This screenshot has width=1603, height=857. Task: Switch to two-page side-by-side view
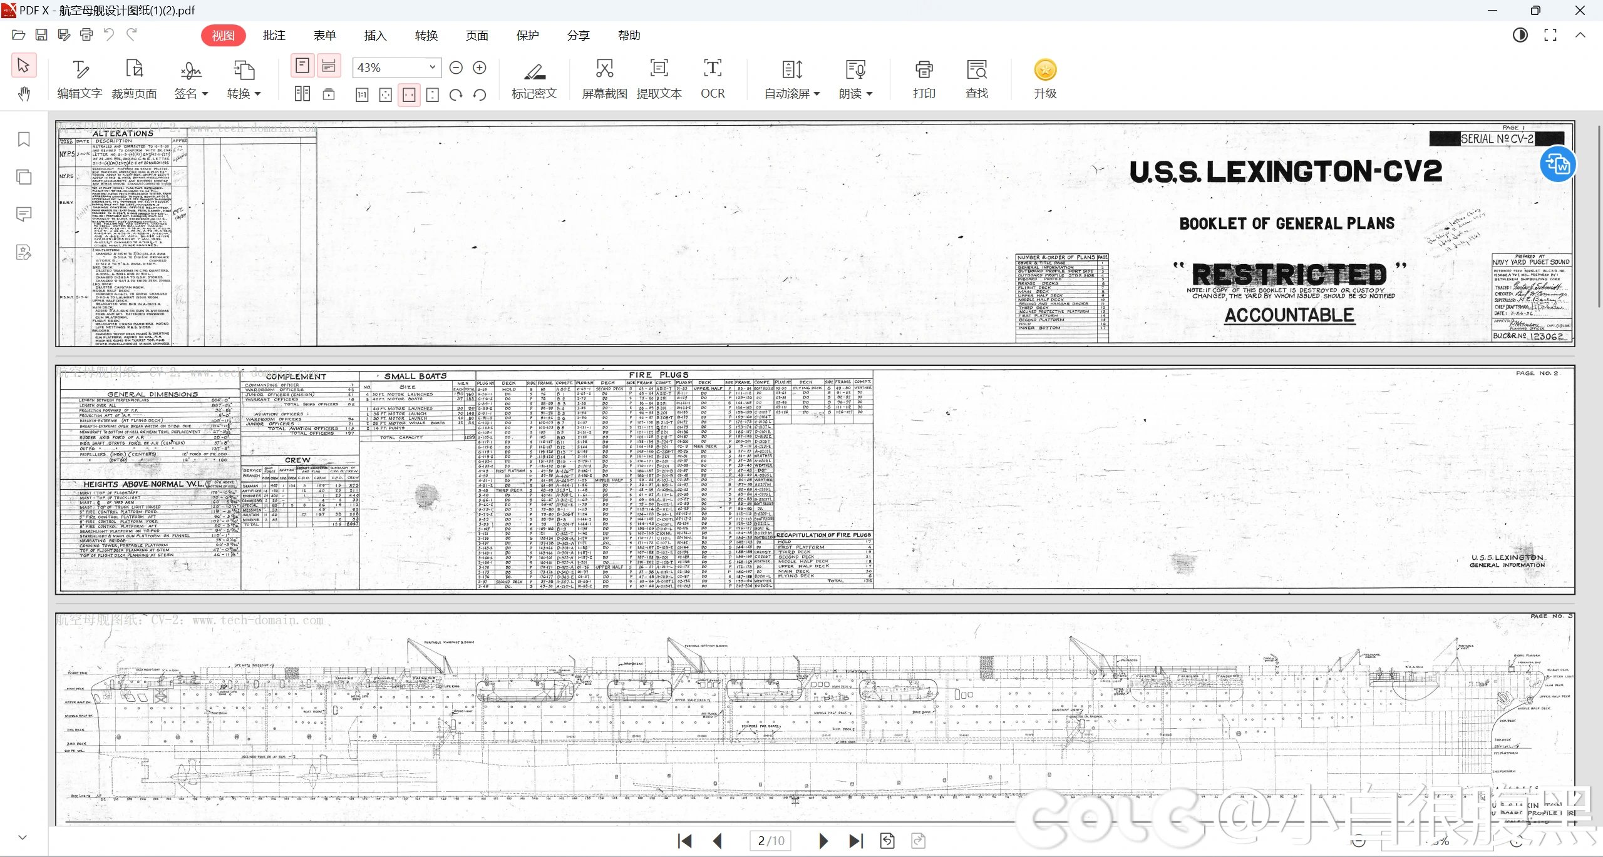click(302, 94)
